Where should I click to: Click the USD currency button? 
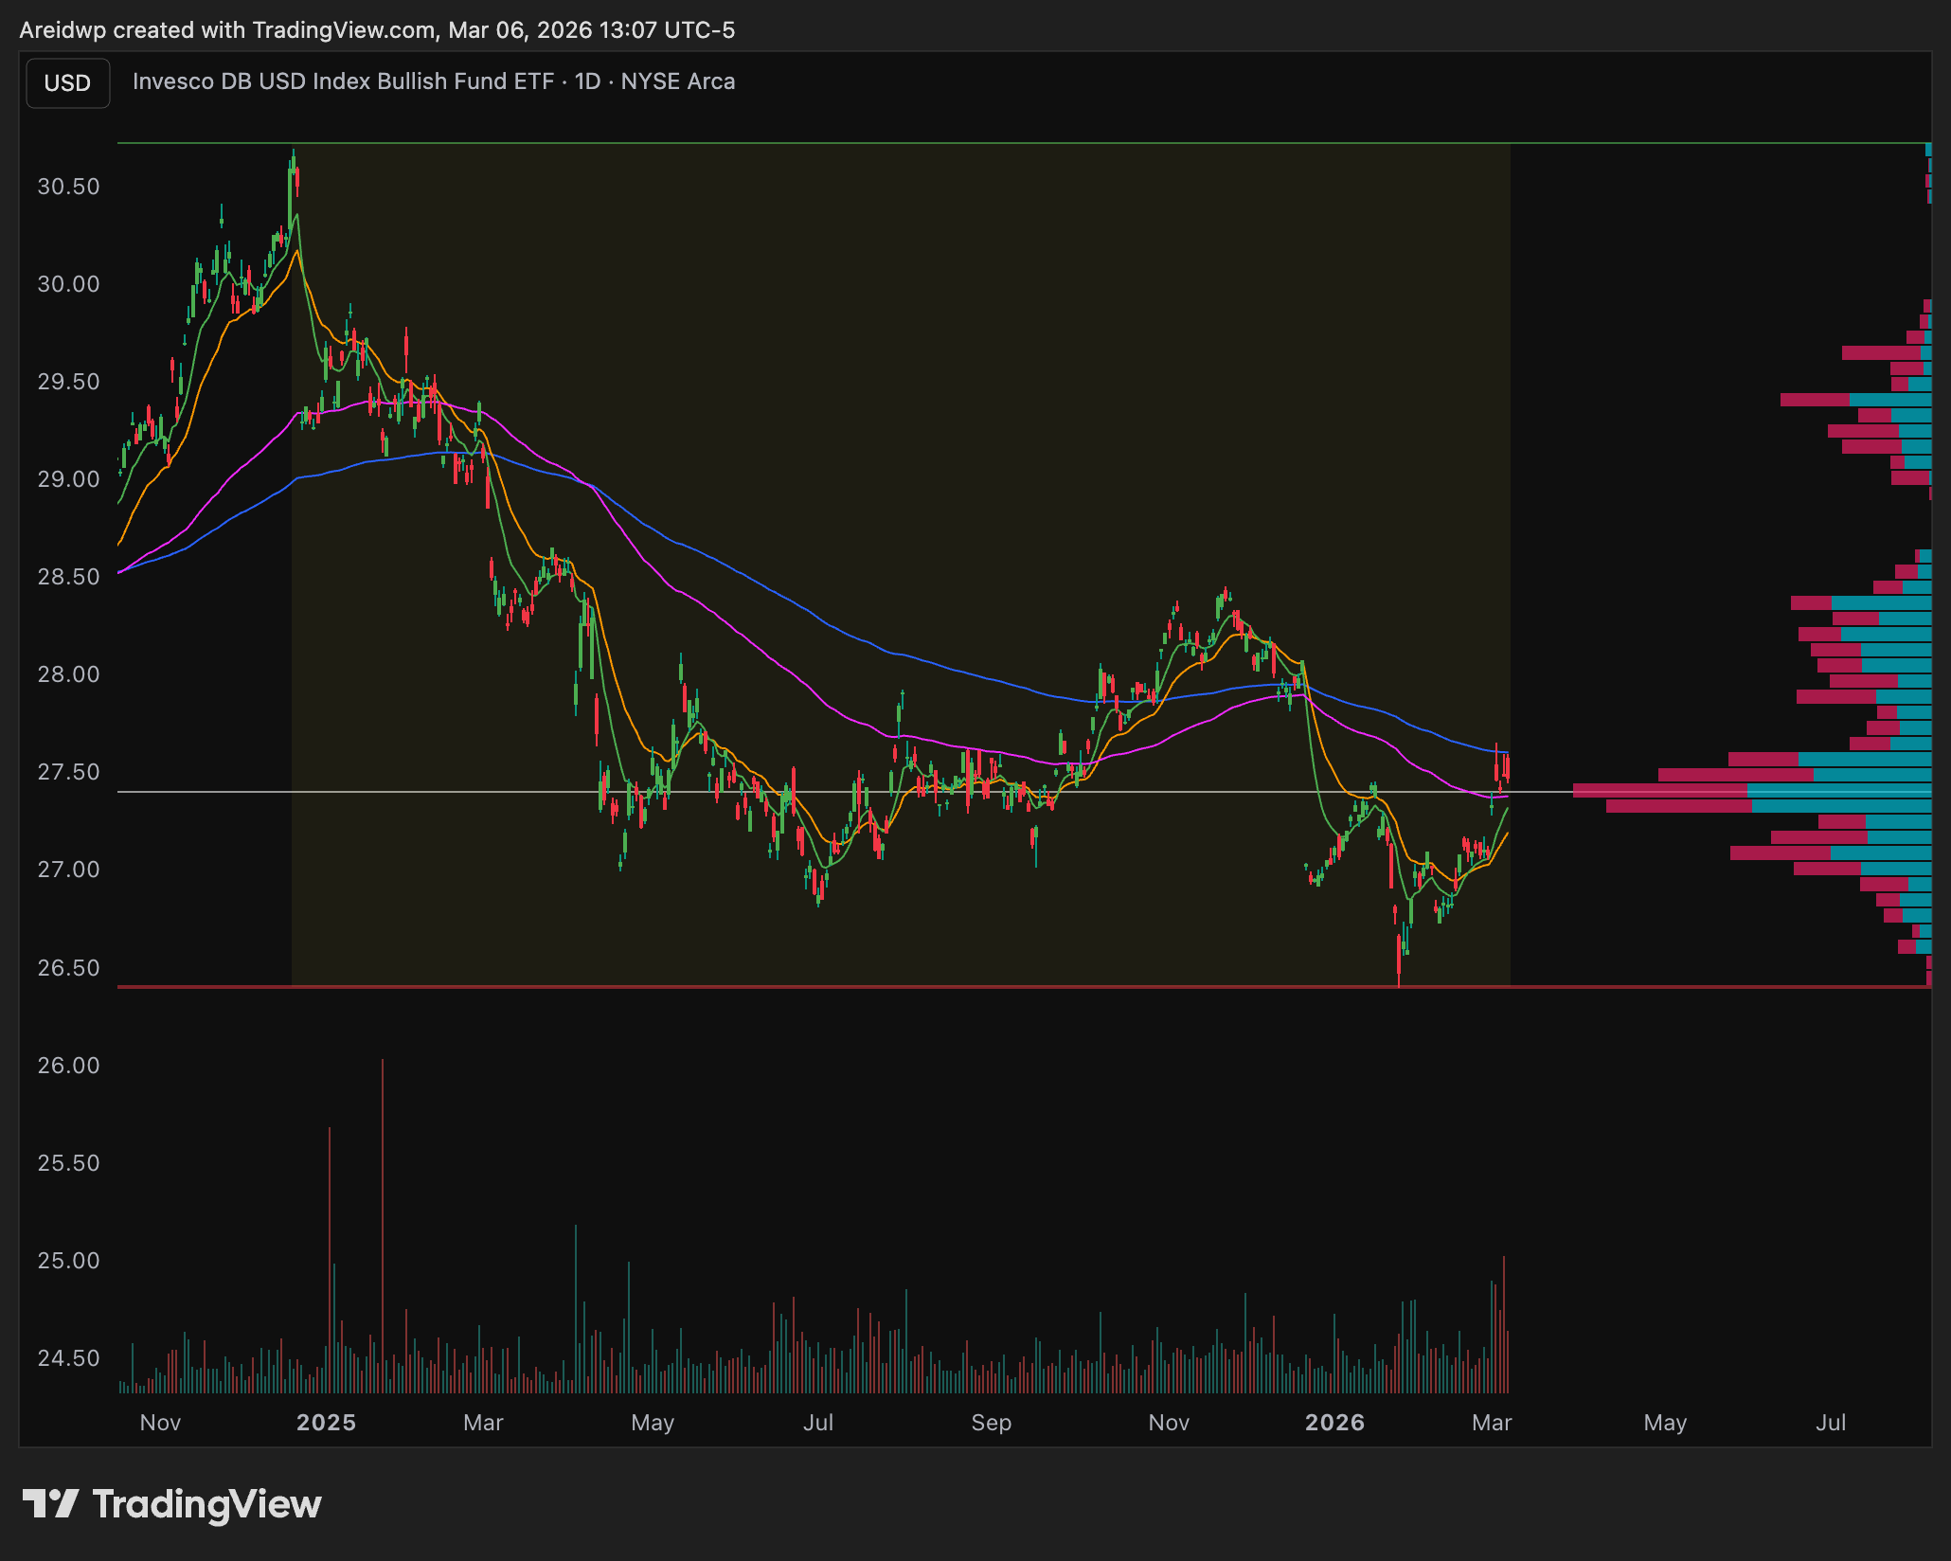[67, 83]
